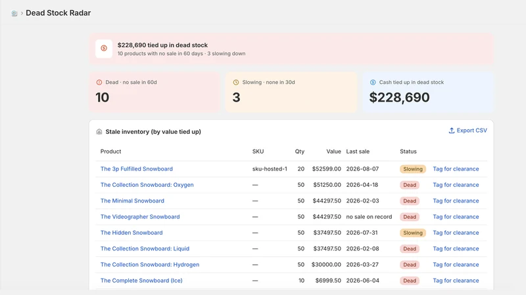Click the 2026-06-04 last sale date
The width and height of the screenshot is (526, 295).
pyautogui.click(x=363, y=281)
